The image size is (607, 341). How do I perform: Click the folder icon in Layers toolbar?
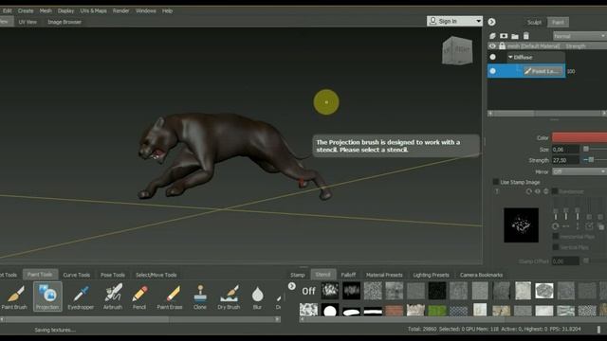coord(515,36)
